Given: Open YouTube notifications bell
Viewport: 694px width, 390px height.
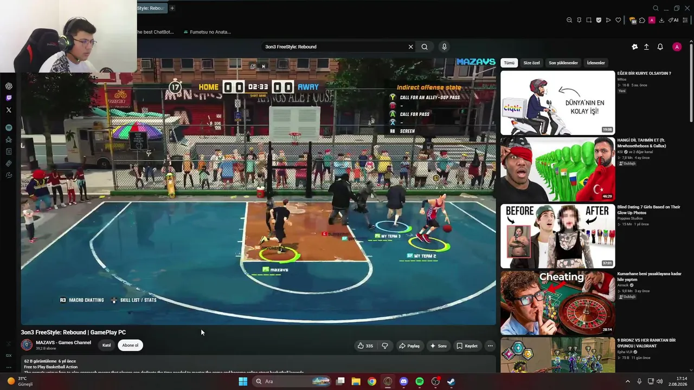Looking at the screenshot, I should coord(660,47).
